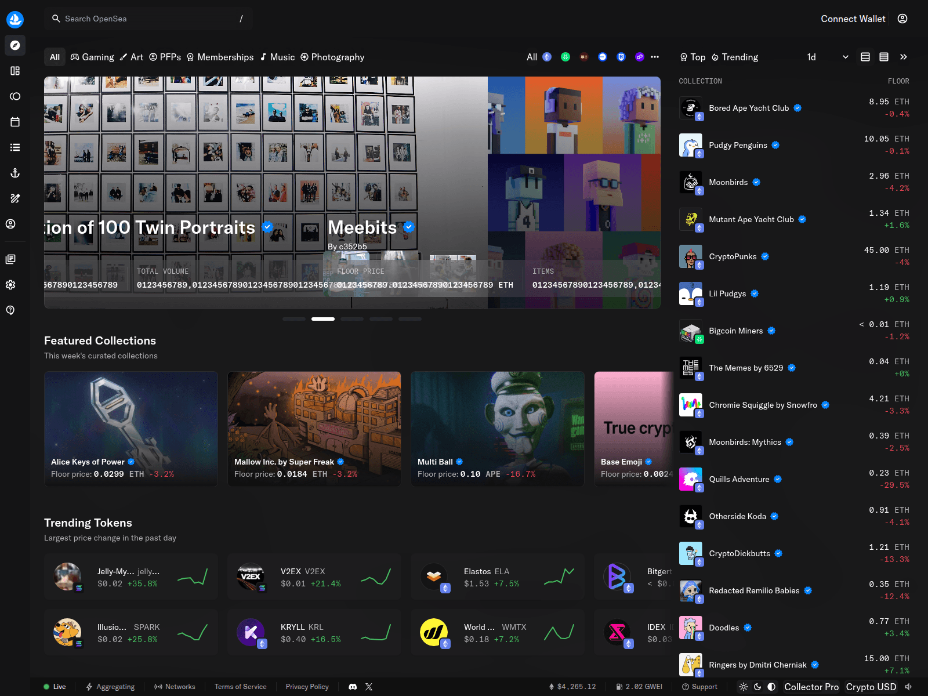This screenshot has width=928, height=696.
Task: Click Aggregating status in footer
Action: (110, 687)
